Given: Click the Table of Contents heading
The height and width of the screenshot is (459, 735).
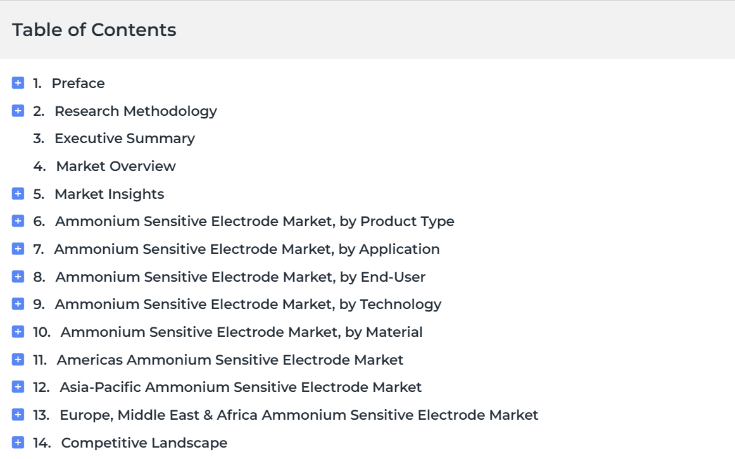Looking at the screenshot, I should coord(94,30).
